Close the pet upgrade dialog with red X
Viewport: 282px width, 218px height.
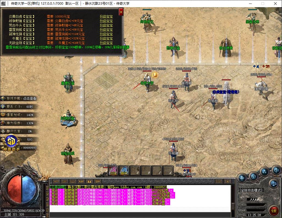pos(121,12)
